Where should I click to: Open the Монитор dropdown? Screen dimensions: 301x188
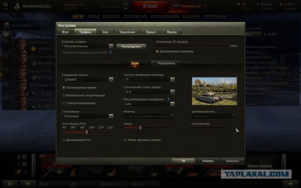tap(149, 116)
